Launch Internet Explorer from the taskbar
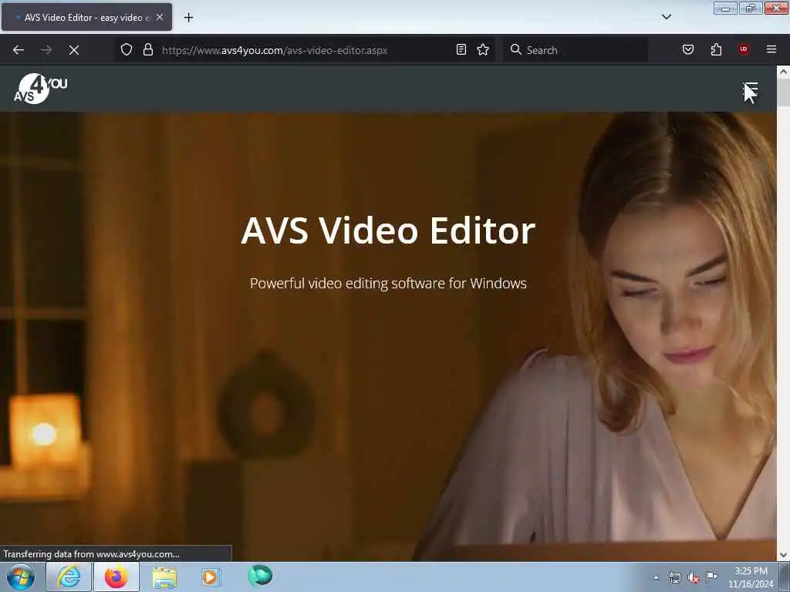The image size is (790, 592). click(69, 577)
